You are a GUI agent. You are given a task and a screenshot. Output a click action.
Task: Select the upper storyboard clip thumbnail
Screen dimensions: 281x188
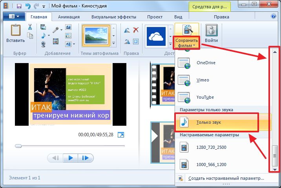(163, 85)
